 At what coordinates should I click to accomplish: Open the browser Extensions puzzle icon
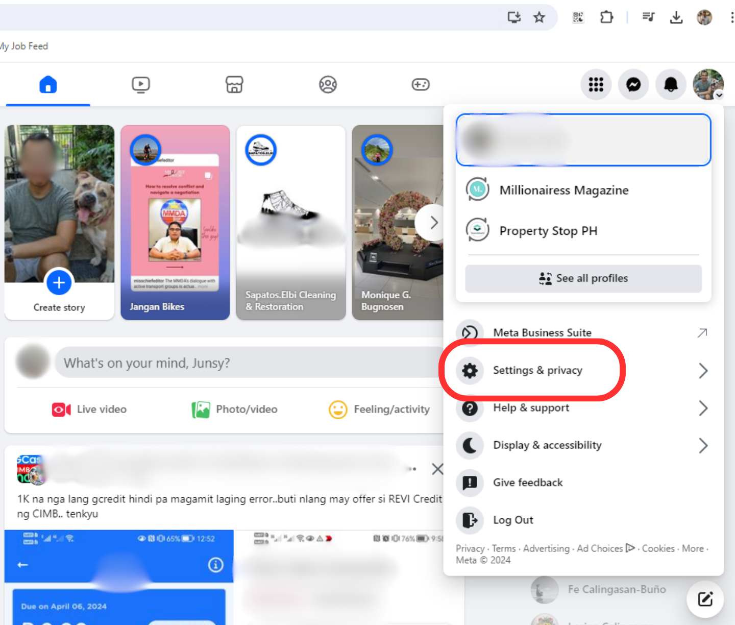606,17
